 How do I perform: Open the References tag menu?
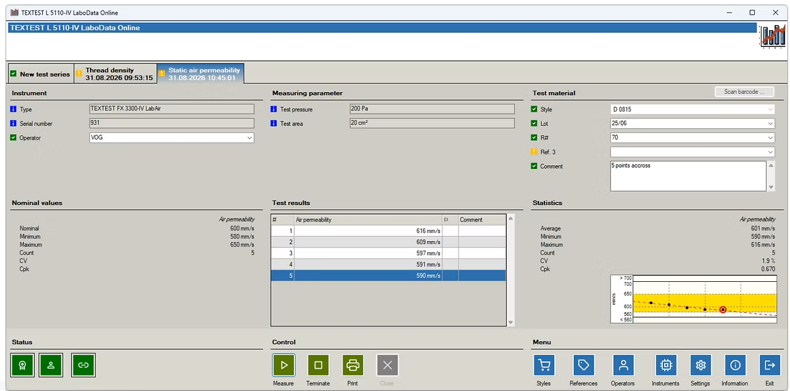(x=583, y=365)
